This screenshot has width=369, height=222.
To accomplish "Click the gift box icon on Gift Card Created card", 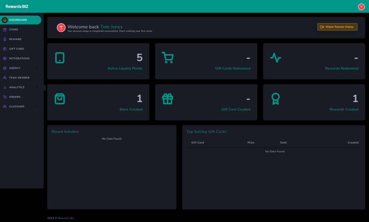I will [x=168, y=99].
